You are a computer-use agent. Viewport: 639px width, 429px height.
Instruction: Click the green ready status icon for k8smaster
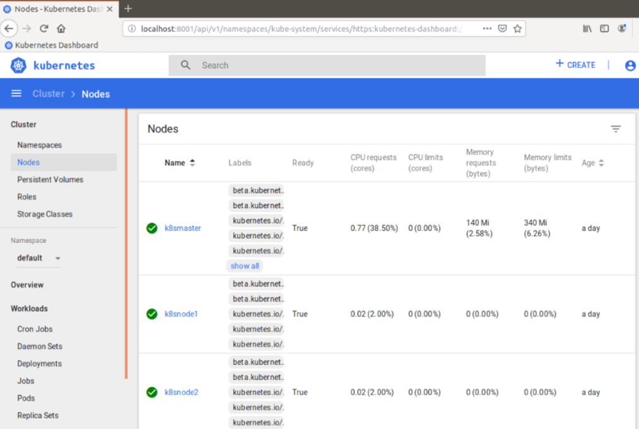152,228
